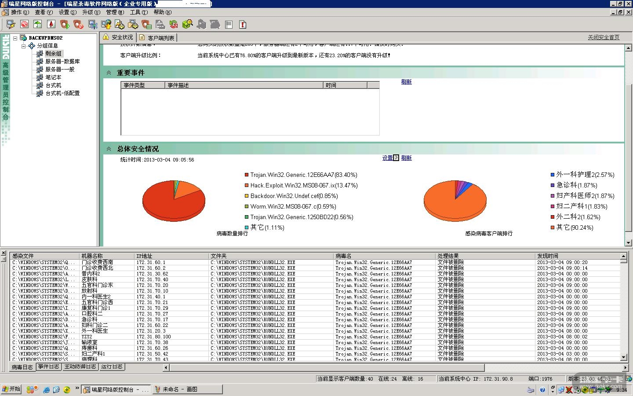This screenshot has width=633, height=396.
Task: Click the log list horizontal scrollbar right arrow
Action: (x=626, y=367)
